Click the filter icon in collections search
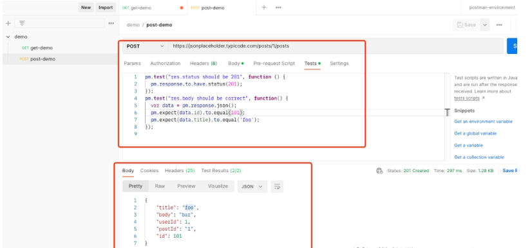This screenshot has height=248, width=532. point(22,23)
